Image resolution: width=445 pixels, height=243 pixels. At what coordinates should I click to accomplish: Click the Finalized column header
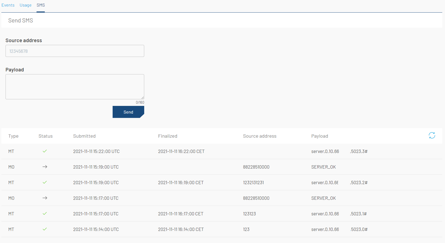tap(168, 136)
